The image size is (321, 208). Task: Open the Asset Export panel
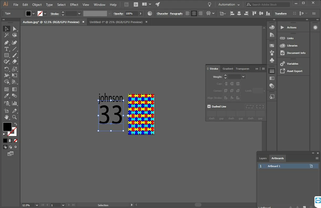[x=294, y=71]
